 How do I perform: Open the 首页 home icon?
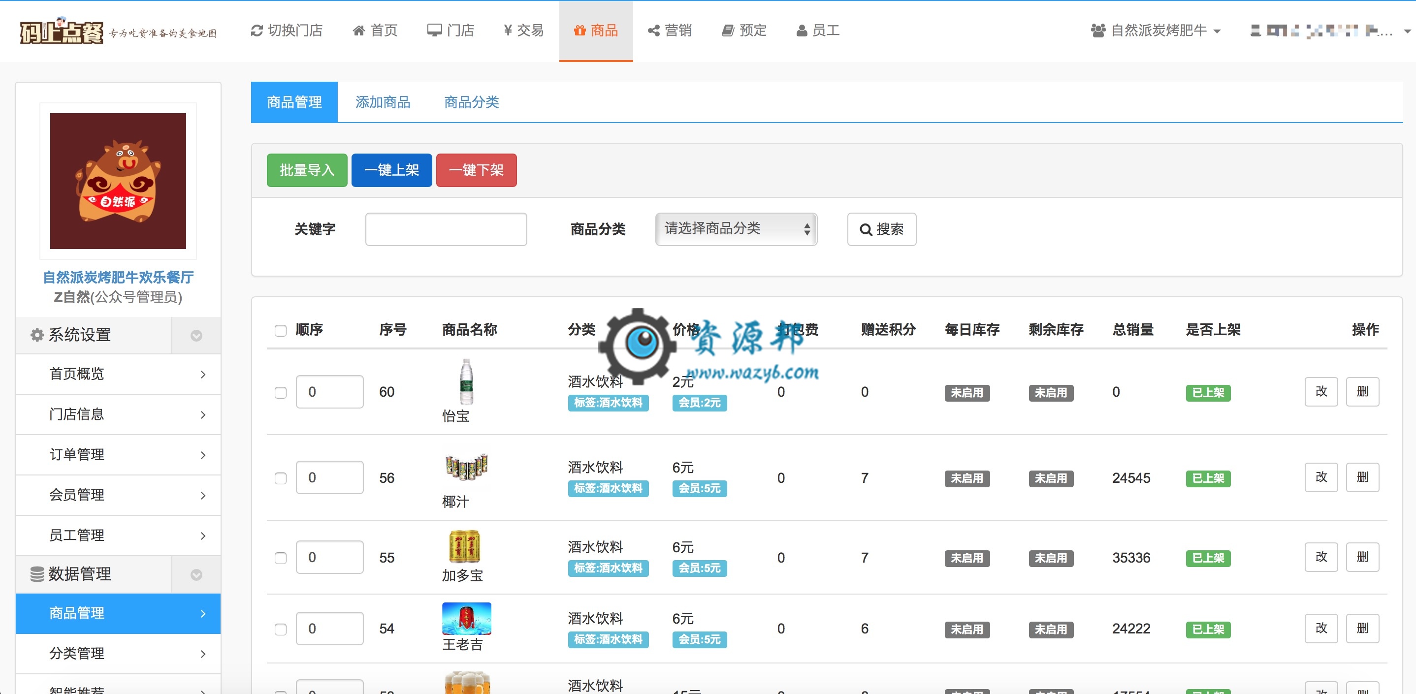pos(358,31)
